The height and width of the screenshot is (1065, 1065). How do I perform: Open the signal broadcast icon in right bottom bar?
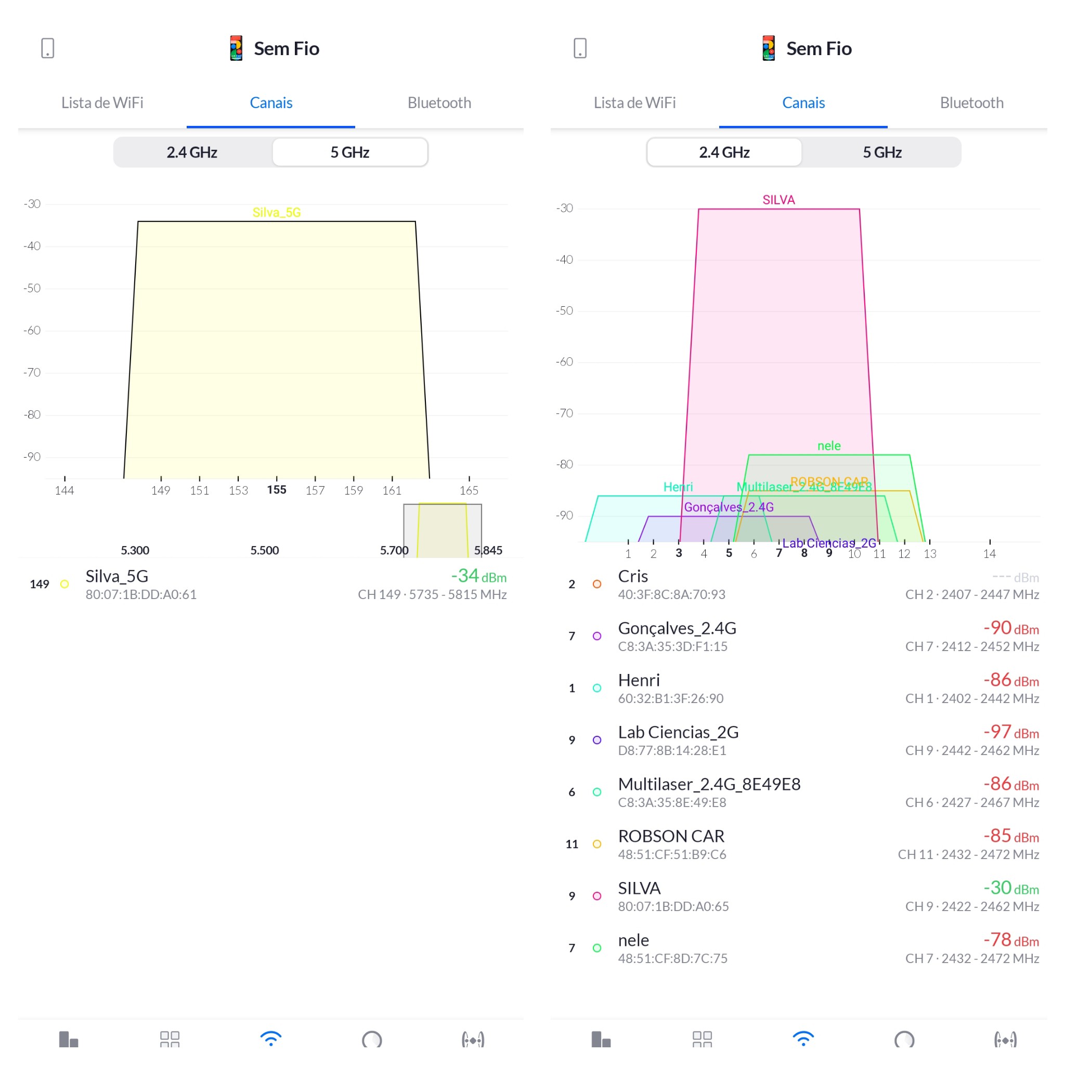click(1006, 1039)
